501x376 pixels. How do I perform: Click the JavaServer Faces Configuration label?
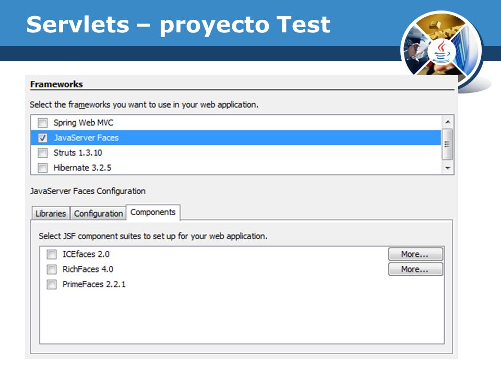pyautogui.click(x=88, y=191)
